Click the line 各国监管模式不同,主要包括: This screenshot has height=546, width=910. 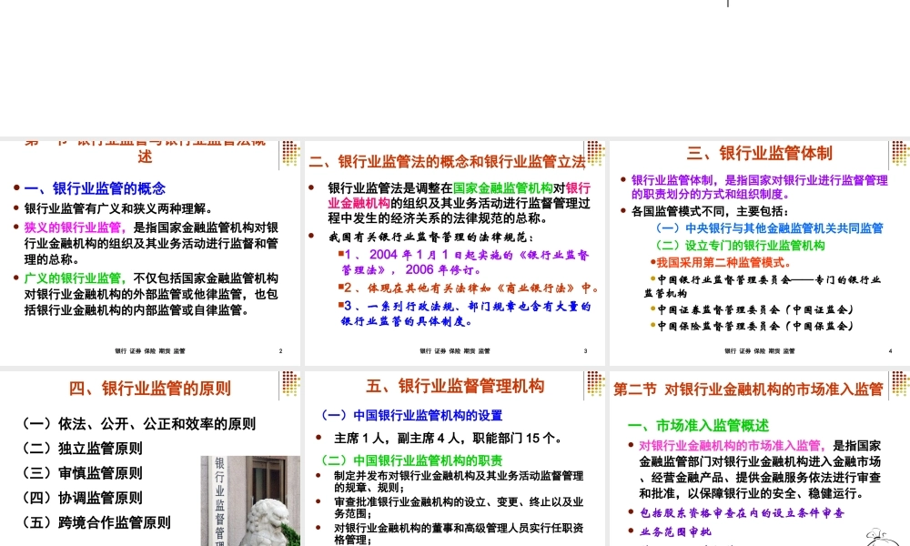(x=710, y=211)
